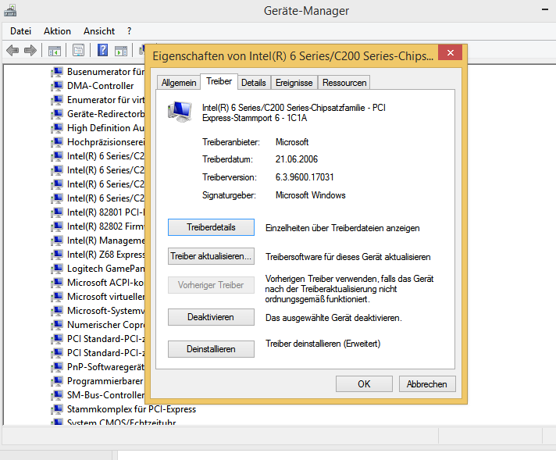This screenshot has width=556, height=460.
Task: Click the device icon beside DMA-Controller
Action: tap(57, 86)
